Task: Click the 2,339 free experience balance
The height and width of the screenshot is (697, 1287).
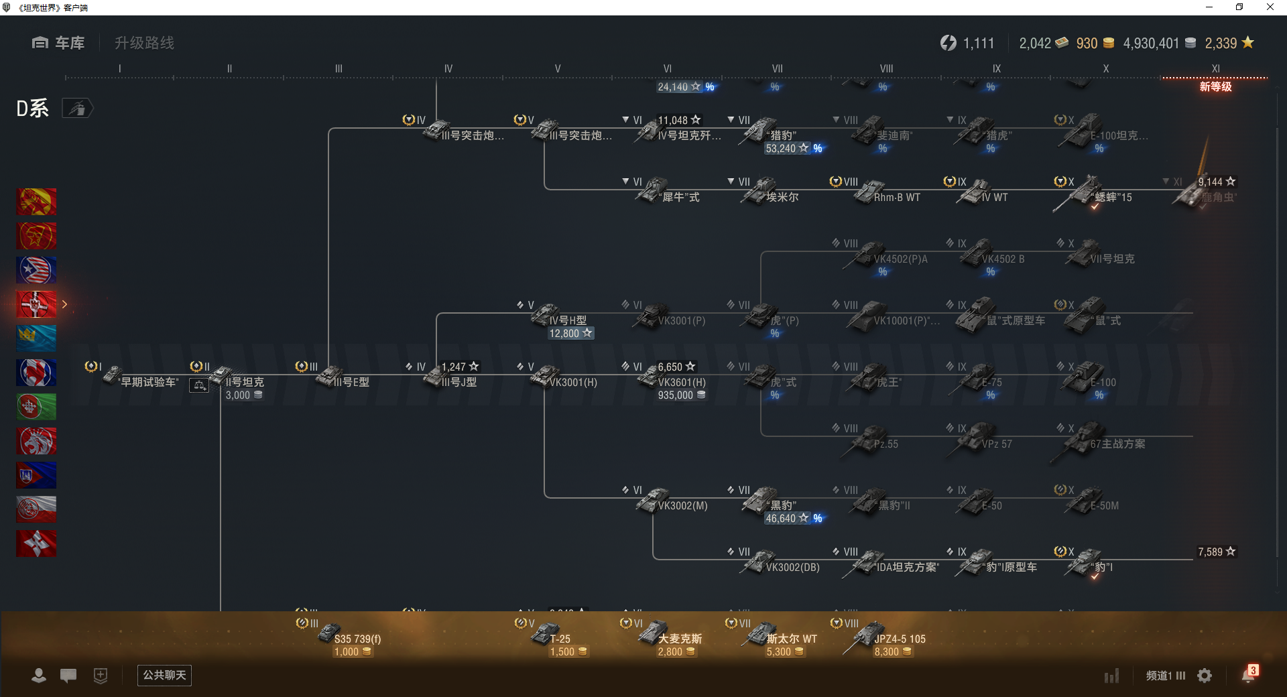Action: [1229, 43]
